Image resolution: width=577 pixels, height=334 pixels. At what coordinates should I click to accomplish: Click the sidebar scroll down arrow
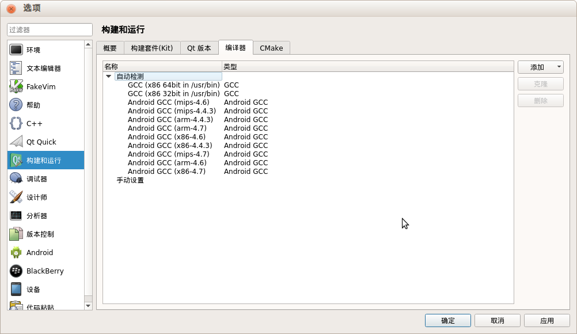point(88,306)
